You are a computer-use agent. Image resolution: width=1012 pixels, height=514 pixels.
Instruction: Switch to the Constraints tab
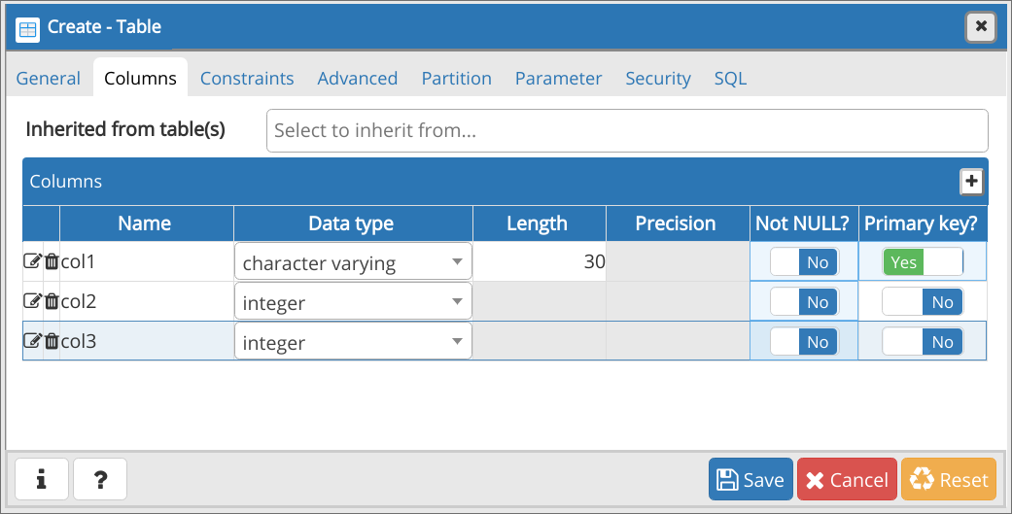tap(247, 79)
